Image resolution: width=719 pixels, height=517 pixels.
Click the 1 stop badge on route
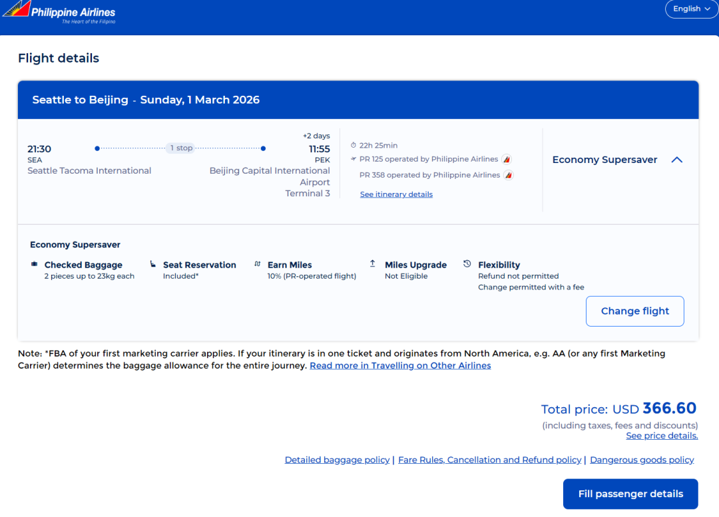(180, 148)
